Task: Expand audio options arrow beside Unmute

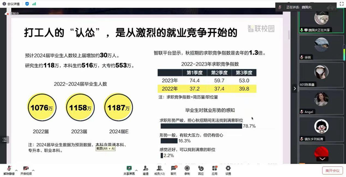Action: tap(16, 168)
